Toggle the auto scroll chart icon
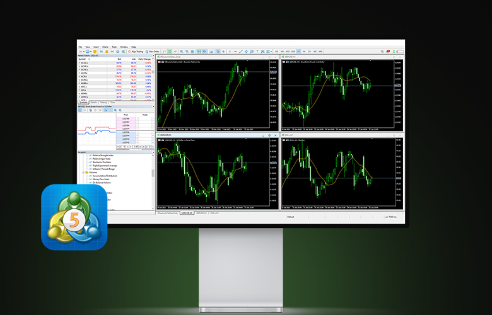 coord(199,52)
